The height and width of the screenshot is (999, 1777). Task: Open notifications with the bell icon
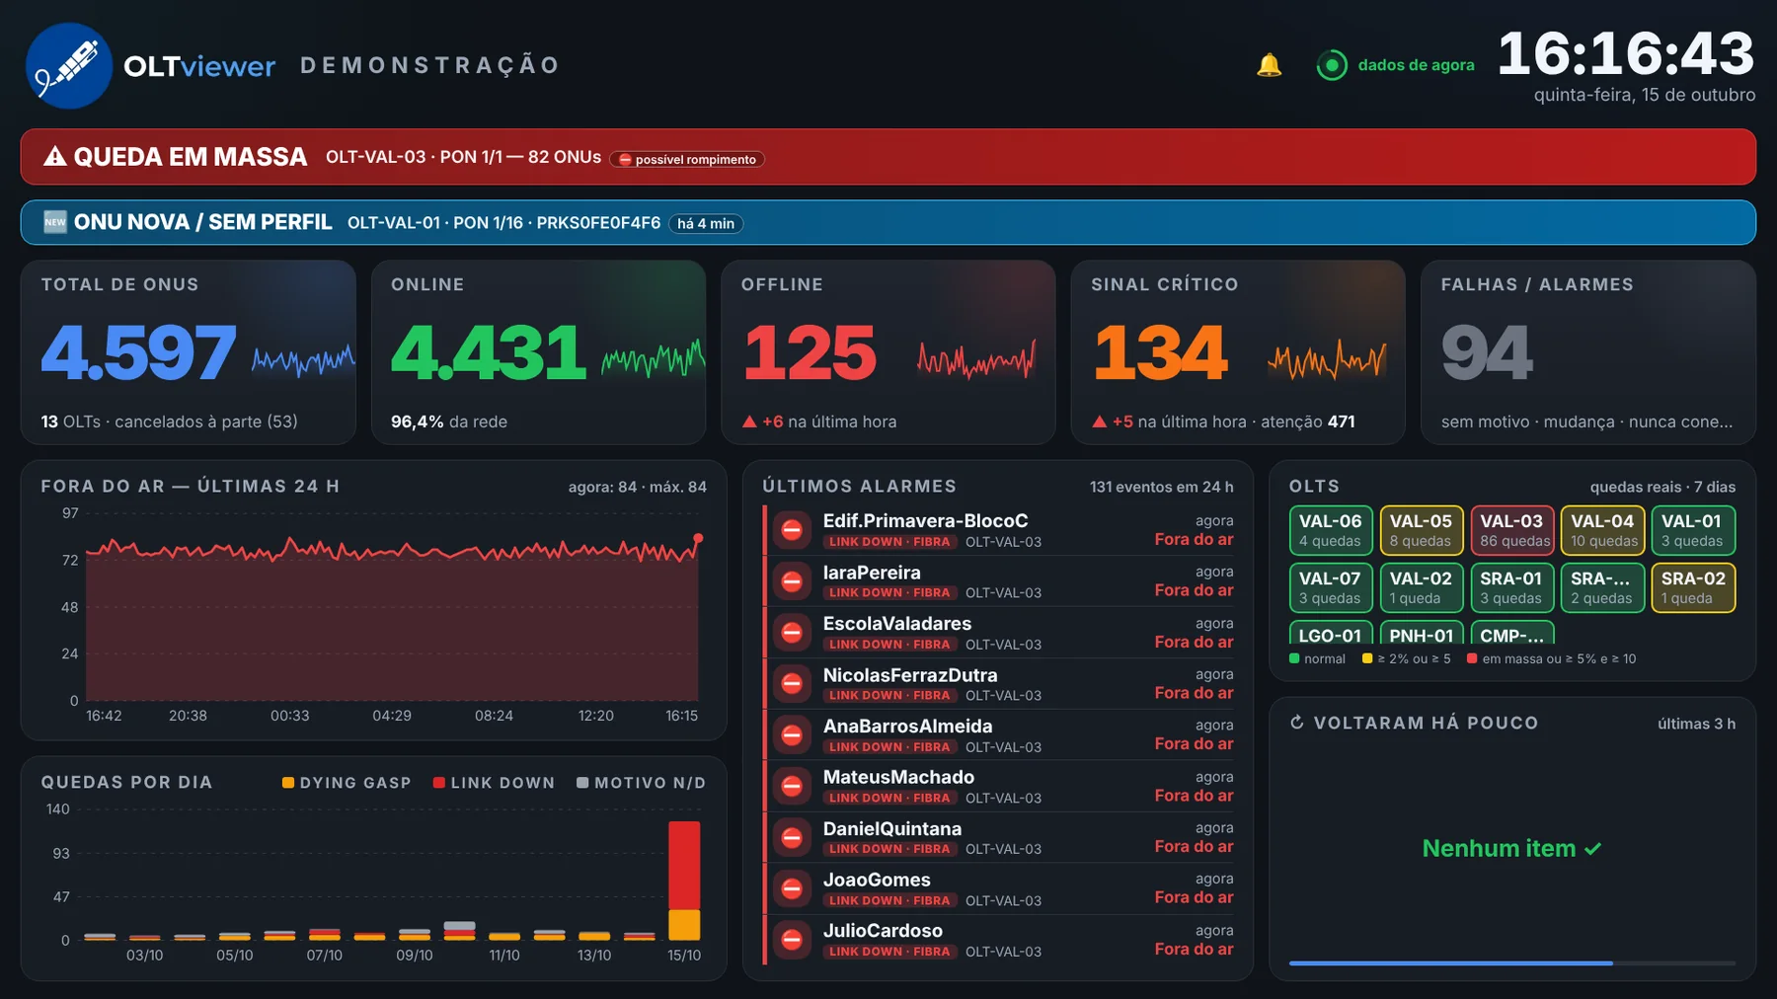1269,65
